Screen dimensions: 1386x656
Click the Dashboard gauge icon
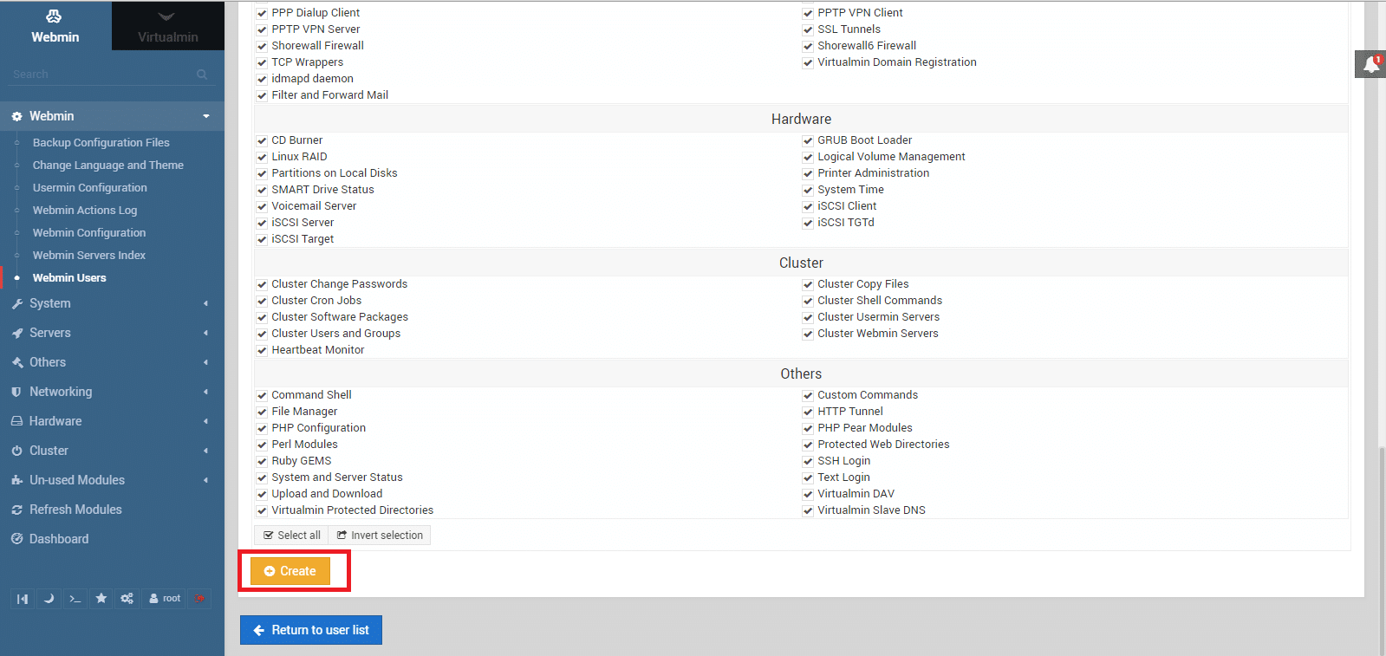[17, 540]
